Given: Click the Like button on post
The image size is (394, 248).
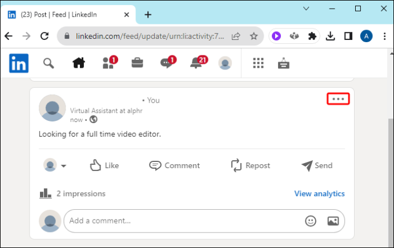Looking at the screenshot, I should (x=104, y=165).
